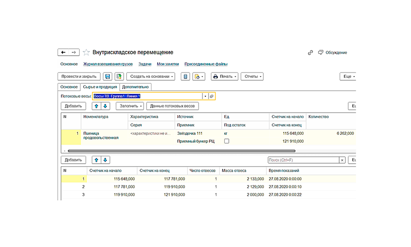Open Печать dropdown menu
This screenshot has width=411, height=247.
[225, 76]
